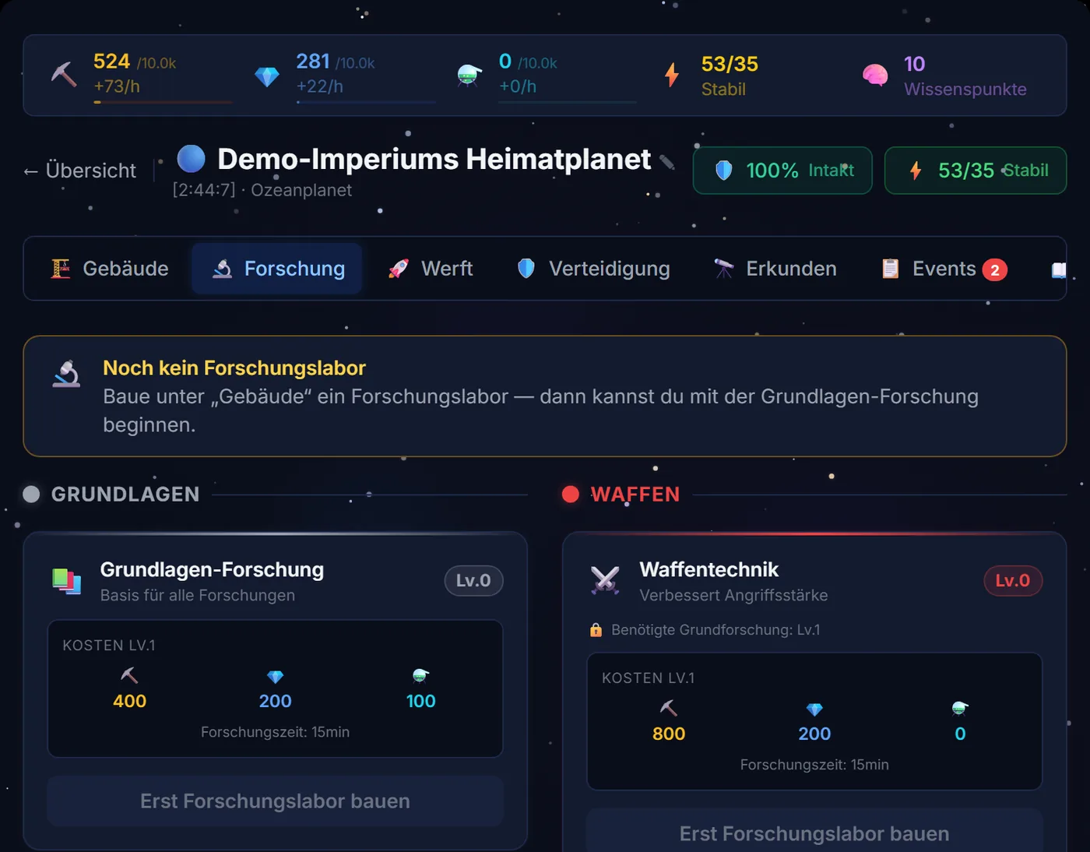
Task: Click the flask resource storage progress bar
Action: (568, 102)
